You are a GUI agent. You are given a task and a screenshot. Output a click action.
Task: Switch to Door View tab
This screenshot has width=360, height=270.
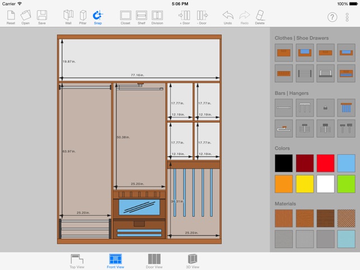pyautogui.click(x=155, y=261)
